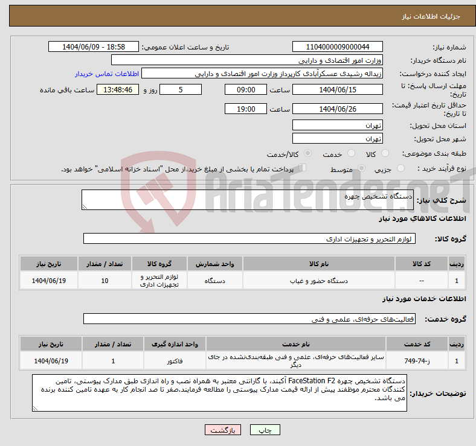This screenshot has width=476, height=446.
Task: Click the چاپ (print) button
Action: click(x=265, y=430)
